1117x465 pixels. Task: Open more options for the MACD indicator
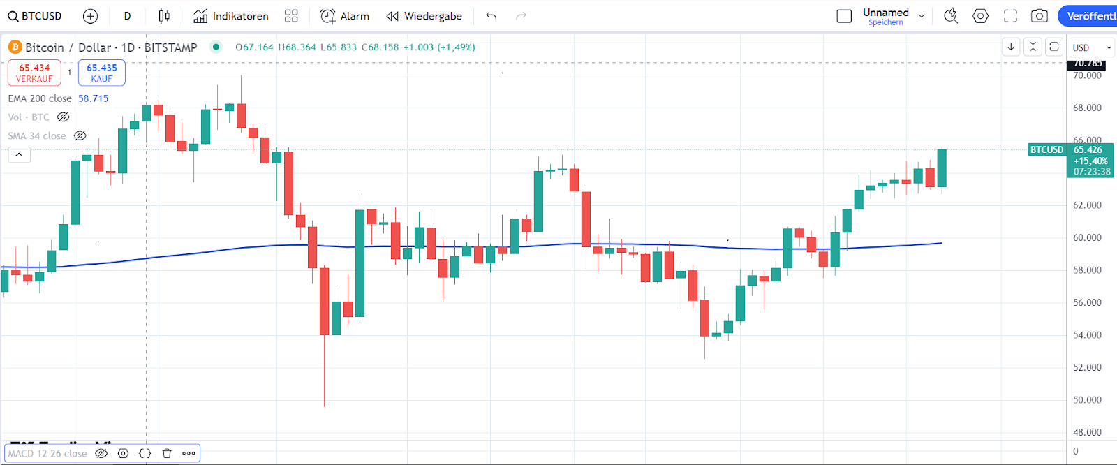188,453
